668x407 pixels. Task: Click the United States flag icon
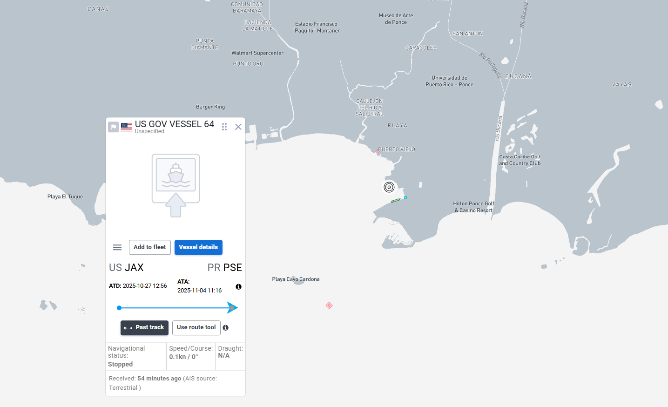coord(127,127)
